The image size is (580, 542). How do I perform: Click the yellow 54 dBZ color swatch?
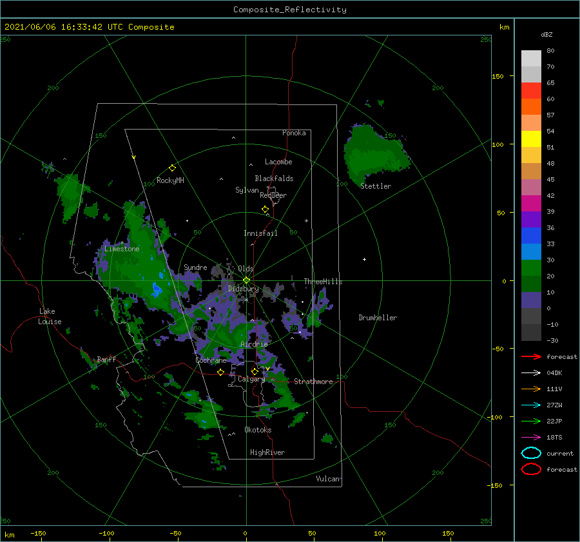(x=531, y=139)
